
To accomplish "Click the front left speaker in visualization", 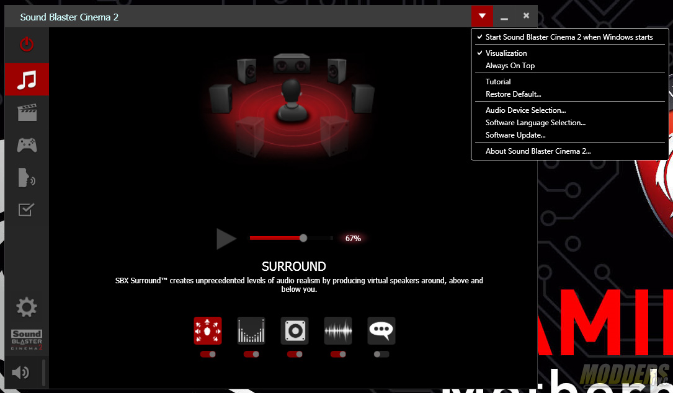I will 247,71.
